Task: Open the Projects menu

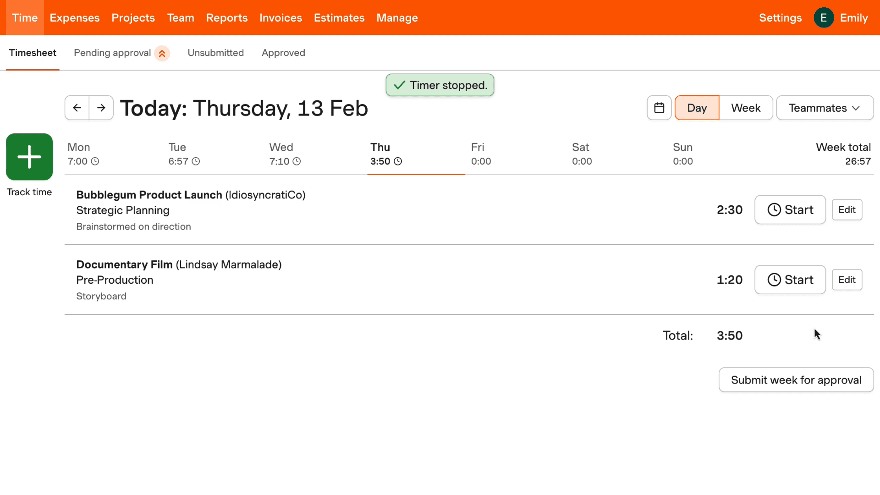Action: click(x=133, y=18)
